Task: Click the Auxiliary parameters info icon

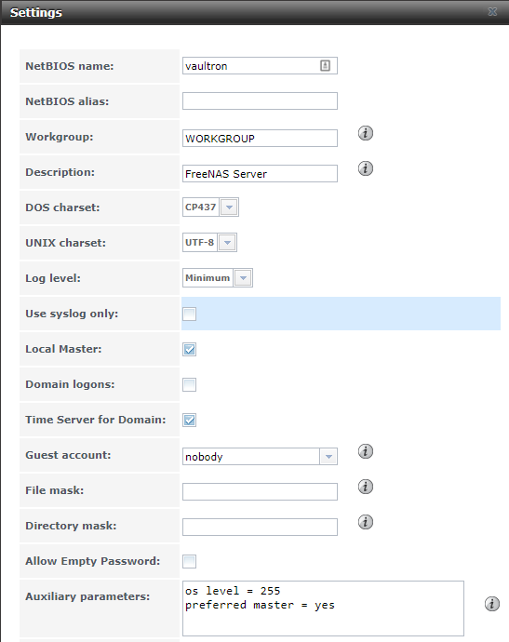Action: pos(492,604)
